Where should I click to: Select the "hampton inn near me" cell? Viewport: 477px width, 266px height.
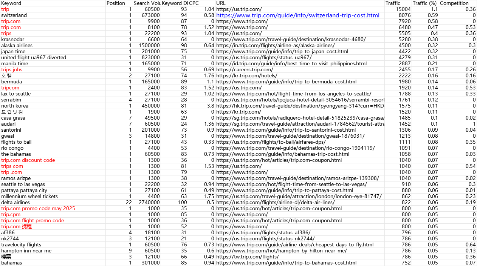tap(26, 251)
